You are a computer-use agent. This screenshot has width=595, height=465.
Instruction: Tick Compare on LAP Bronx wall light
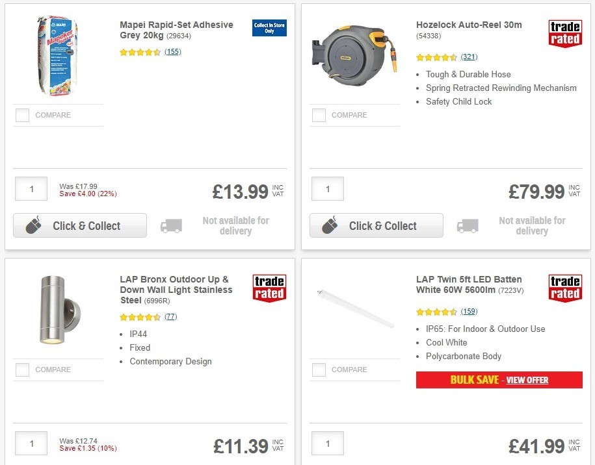[x=21, y=369]
